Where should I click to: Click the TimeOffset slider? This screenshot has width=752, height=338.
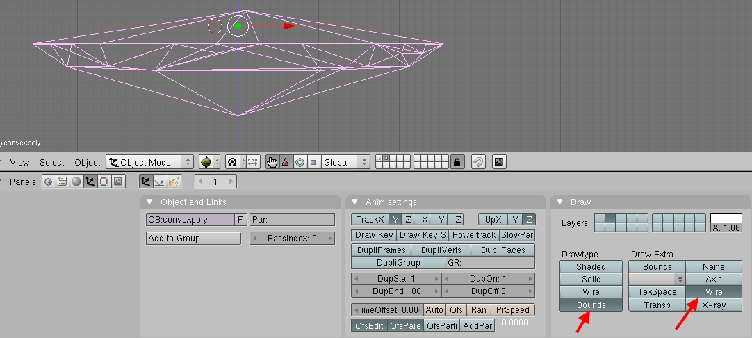pos(387,310)
